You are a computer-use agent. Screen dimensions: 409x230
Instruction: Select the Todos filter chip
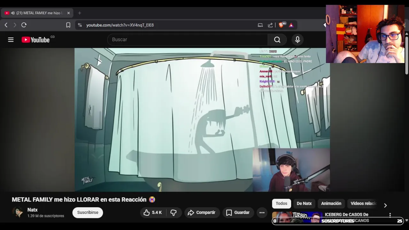pos(282,203)
